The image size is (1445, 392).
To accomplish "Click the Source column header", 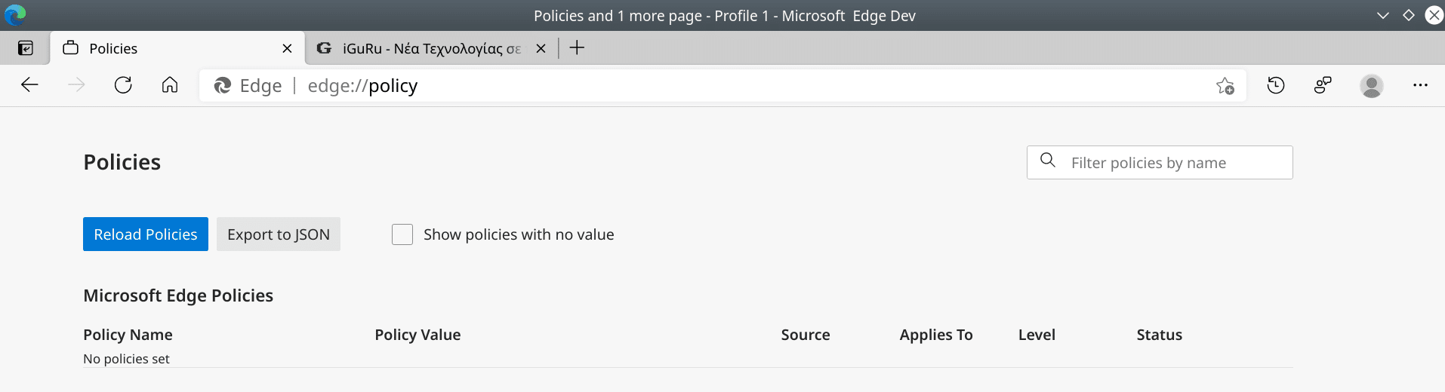I will [x=806, y=335].
